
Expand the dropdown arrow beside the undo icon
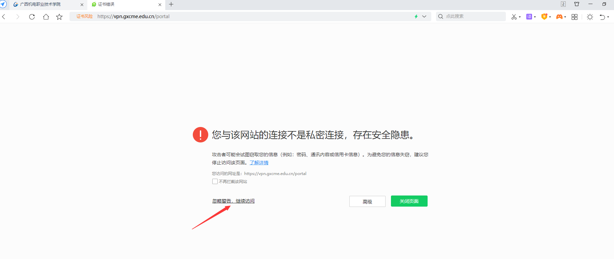(608, 17)
